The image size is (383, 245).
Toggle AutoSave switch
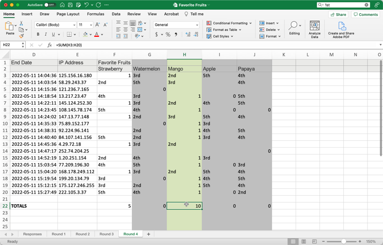point(49,5)
